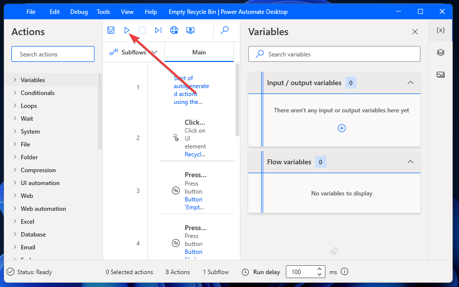Expand the Loops actions group
This screenshot has height=287, width=459.
15,105
